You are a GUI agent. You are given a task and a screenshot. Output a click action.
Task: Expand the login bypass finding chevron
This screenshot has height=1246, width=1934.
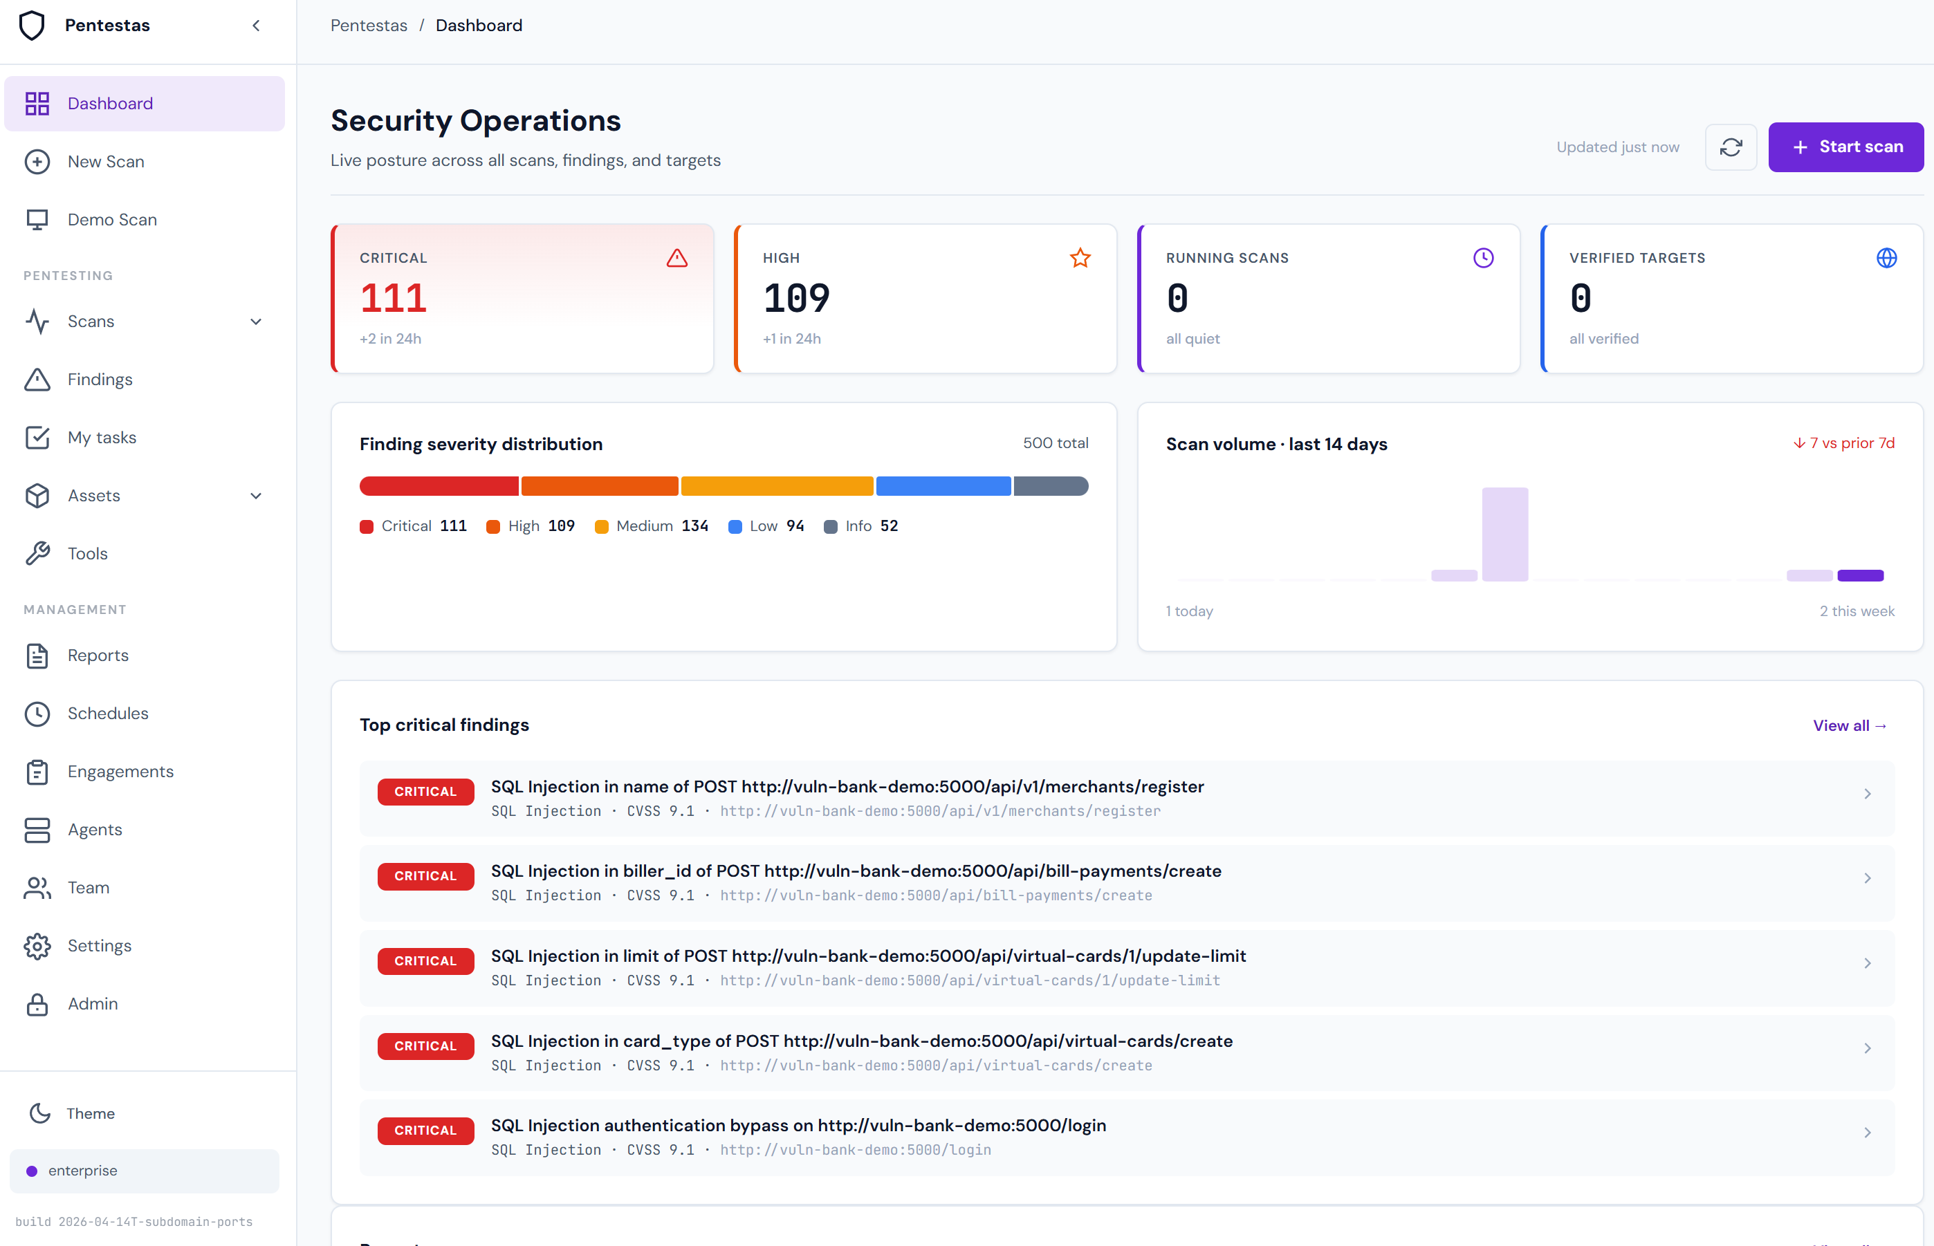(1868, 1133)
